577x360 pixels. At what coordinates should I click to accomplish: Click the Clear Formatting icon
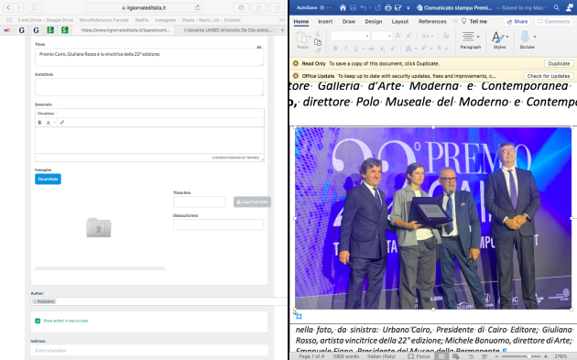pos(446,36)
